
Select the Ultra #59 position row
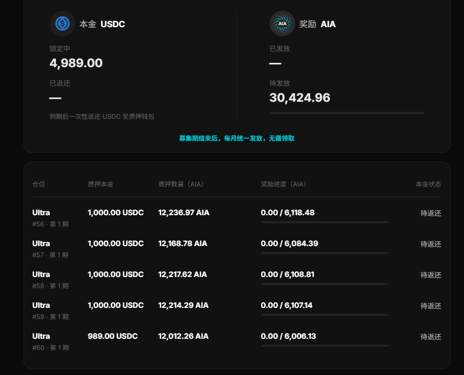tap(237, 311)
